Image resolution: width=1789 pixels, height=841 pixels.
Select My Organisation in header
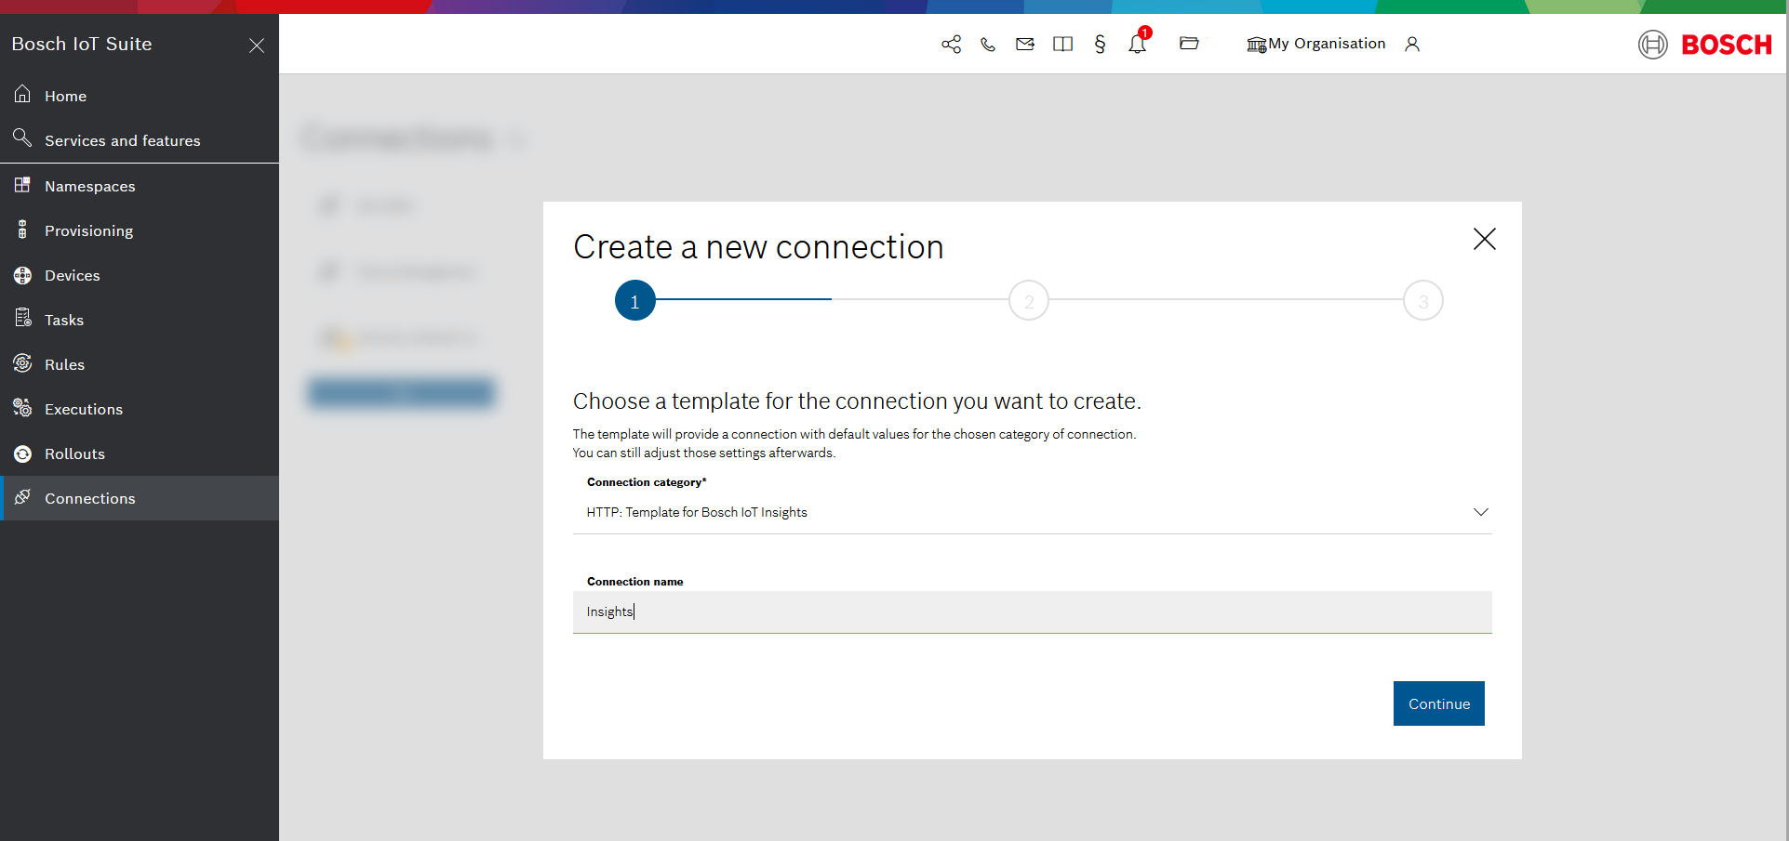click(1315, 44)
